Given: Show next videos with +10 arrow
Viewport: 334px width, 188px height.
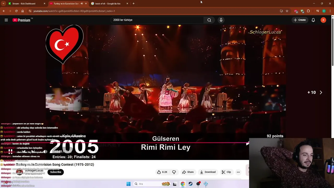Looking at the screenshot, I should [321, 92].
